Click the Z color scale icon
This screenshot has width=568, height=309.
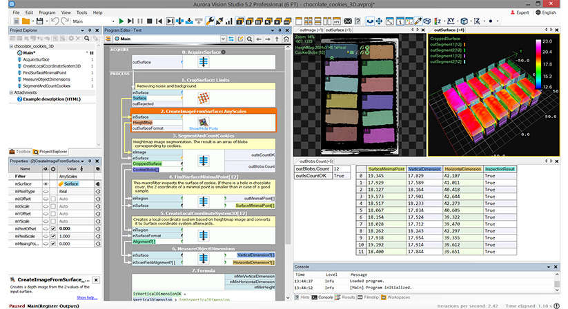point(438,21)
